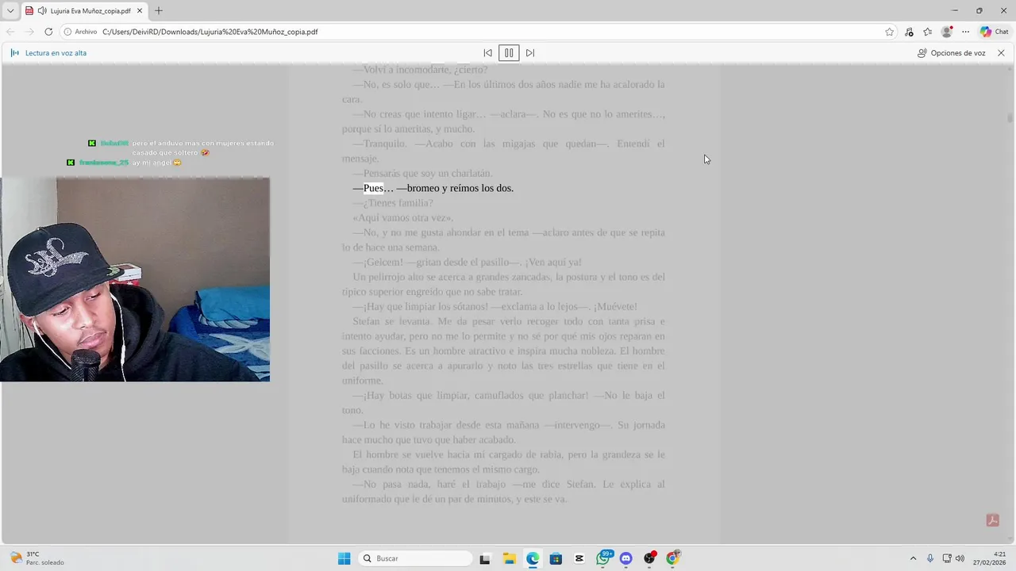Open the Windows Start menu

tap(344, 558)
